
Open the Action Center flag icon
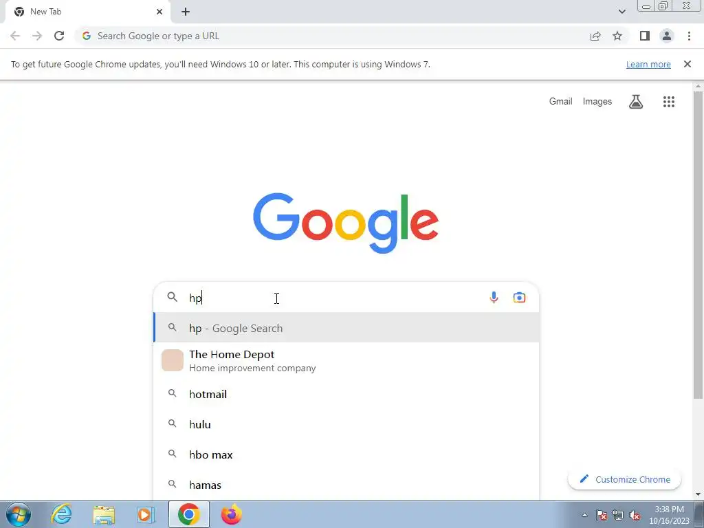point(602,516)
